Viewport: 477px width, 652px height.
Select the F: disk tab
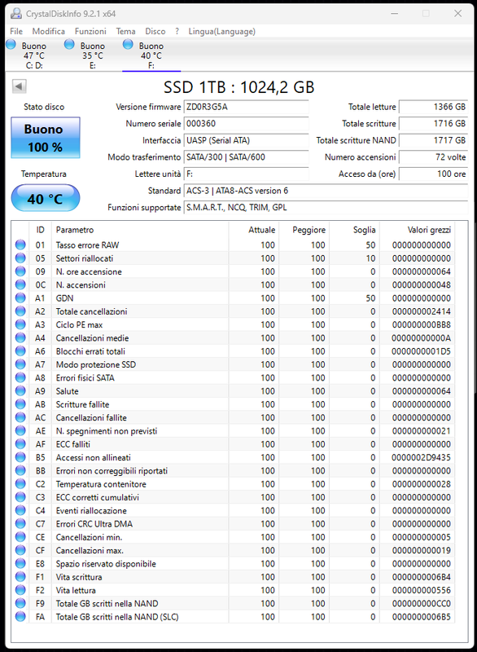pyautogui.click(x=151, y=55)
